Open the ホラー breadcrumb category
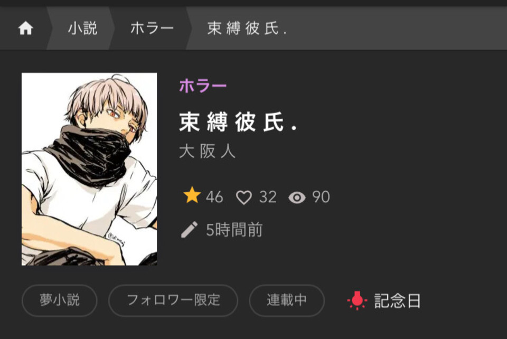 coord(152,28)
